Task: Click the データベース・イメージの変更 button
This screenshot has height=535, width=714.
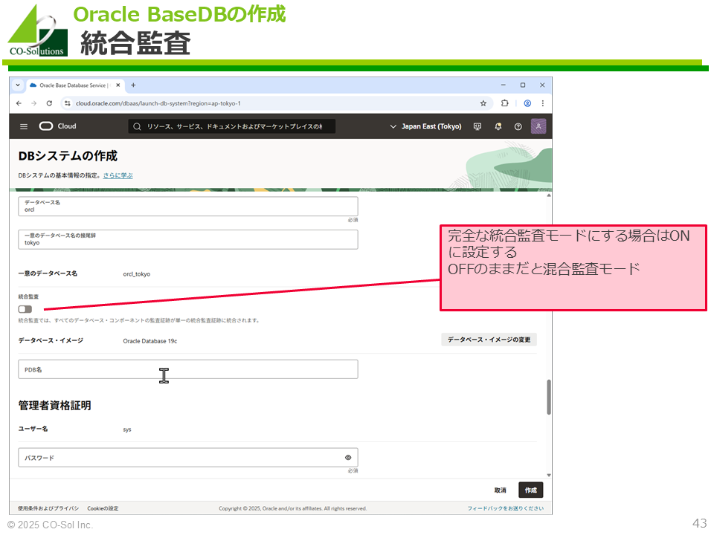Action: (489, 340)
